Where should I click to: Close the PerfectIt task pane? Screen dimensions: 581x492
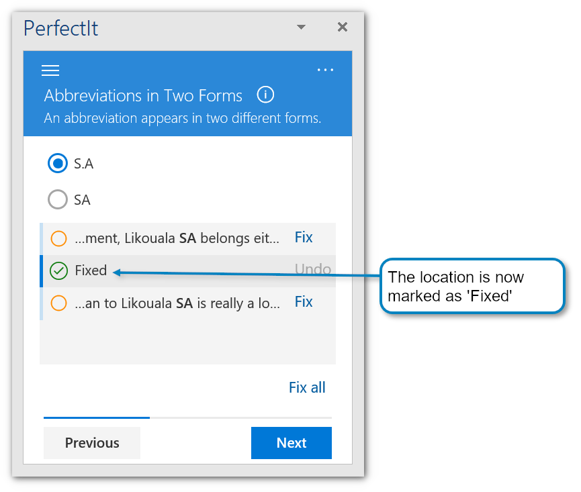(343, 27)
